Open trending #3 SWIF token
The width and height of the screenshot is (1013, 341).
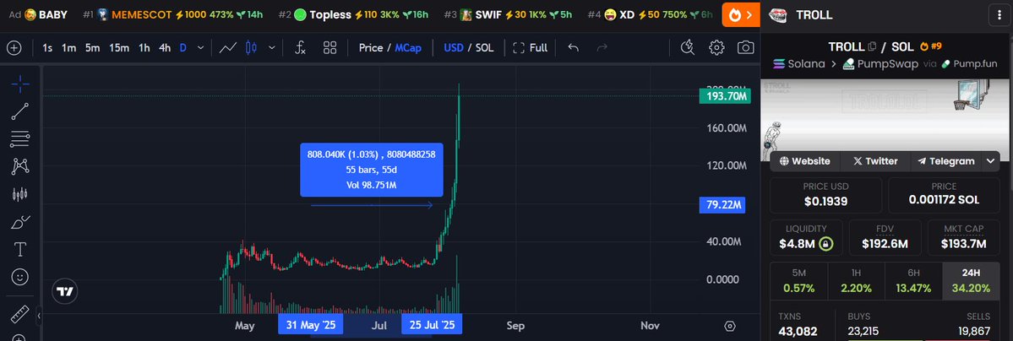click(508, 15)
